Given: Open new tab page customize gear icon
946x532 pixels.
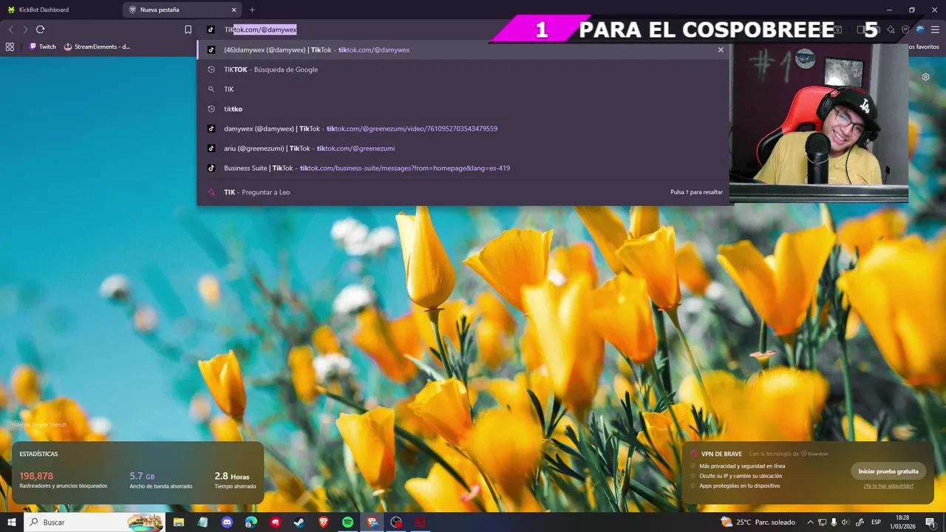Looking at the screenshot, I should tap(925, 77).
